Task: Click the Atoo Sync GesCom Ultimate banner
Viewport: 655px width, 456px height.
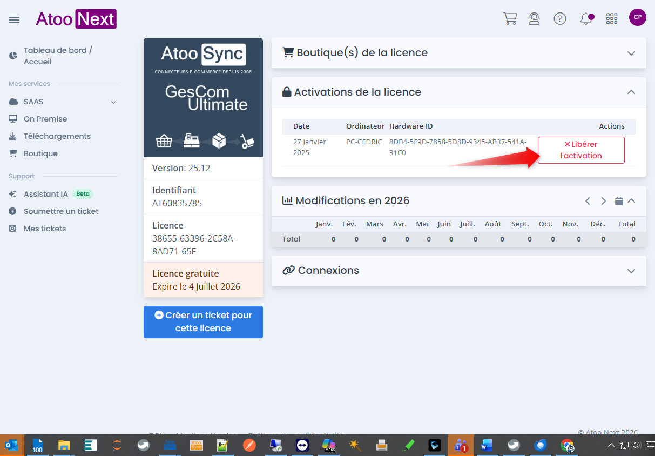Action: [203, 97]
